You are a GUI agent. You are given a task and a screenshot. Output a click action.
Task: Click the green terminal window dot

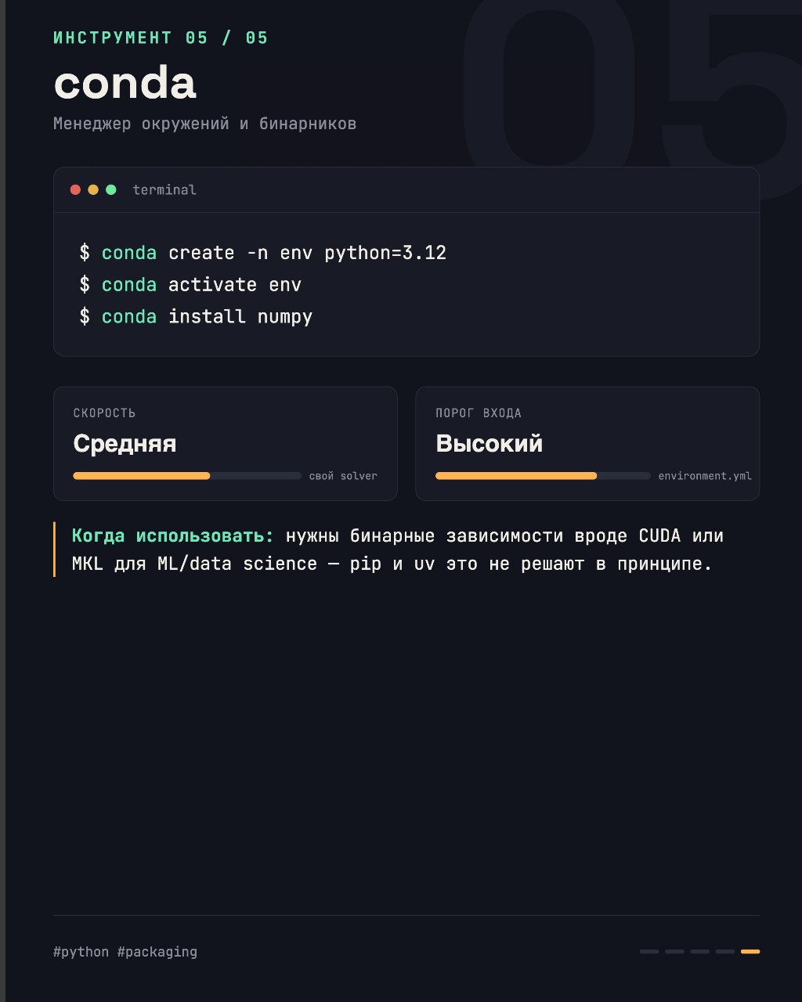(x=111, y=189)
